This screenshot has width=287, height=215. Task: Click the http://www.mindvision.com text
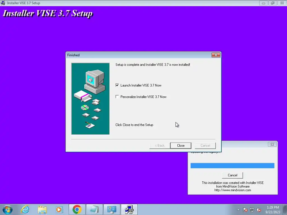[x=233, y=190]
